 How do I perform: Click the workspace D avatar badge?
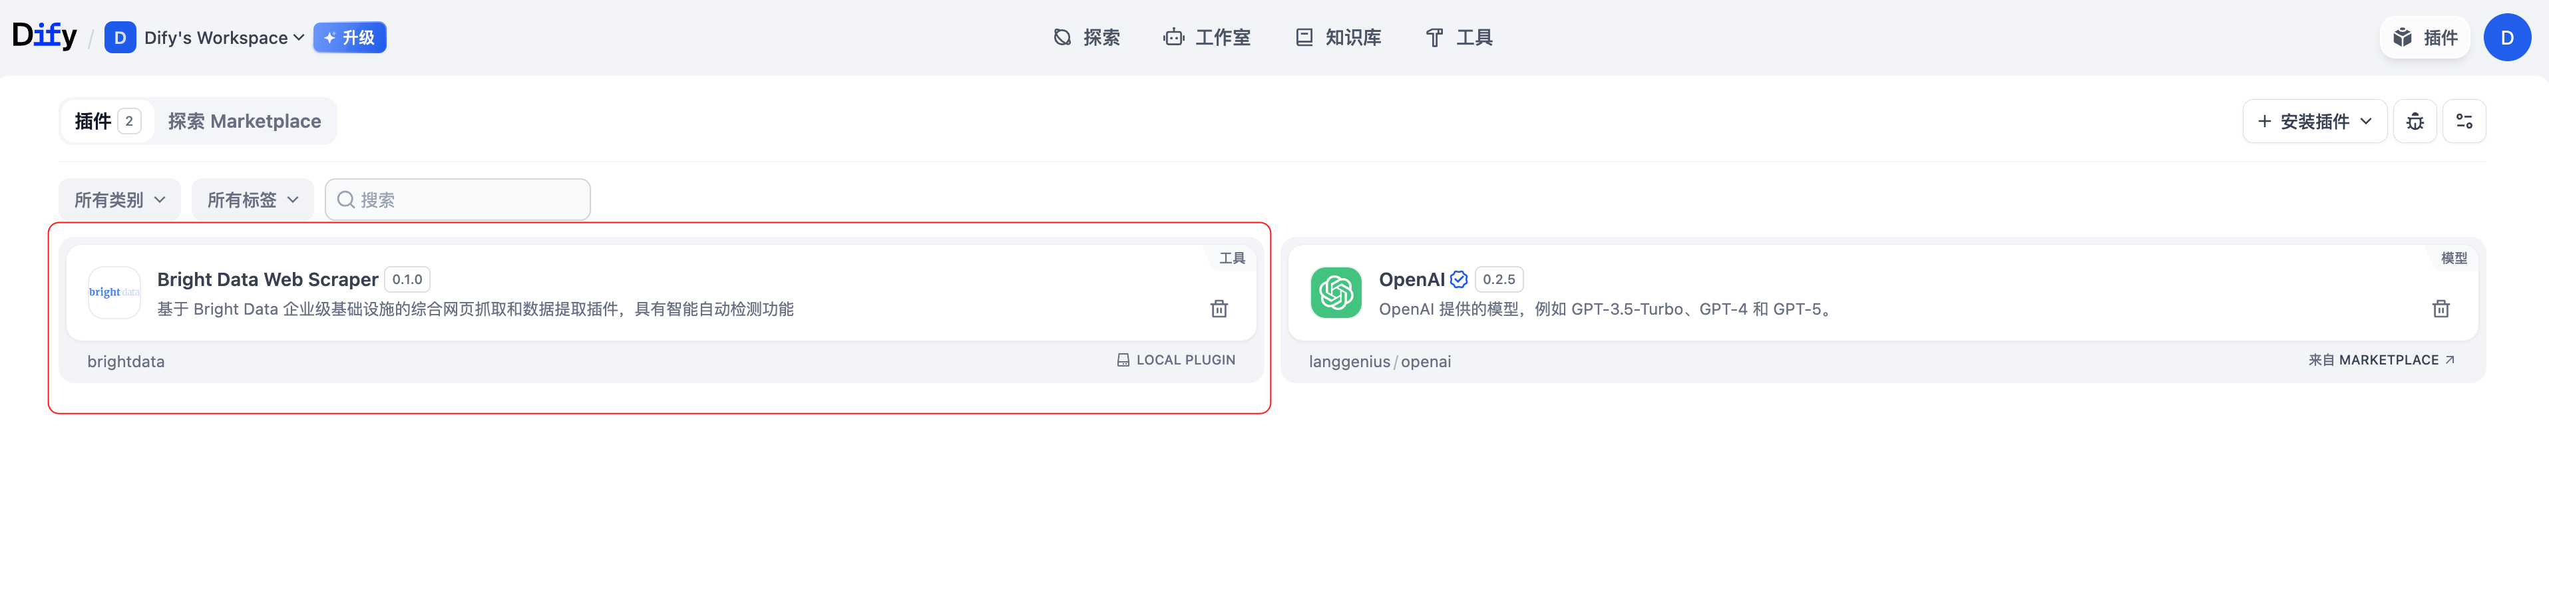coord(120,37)
